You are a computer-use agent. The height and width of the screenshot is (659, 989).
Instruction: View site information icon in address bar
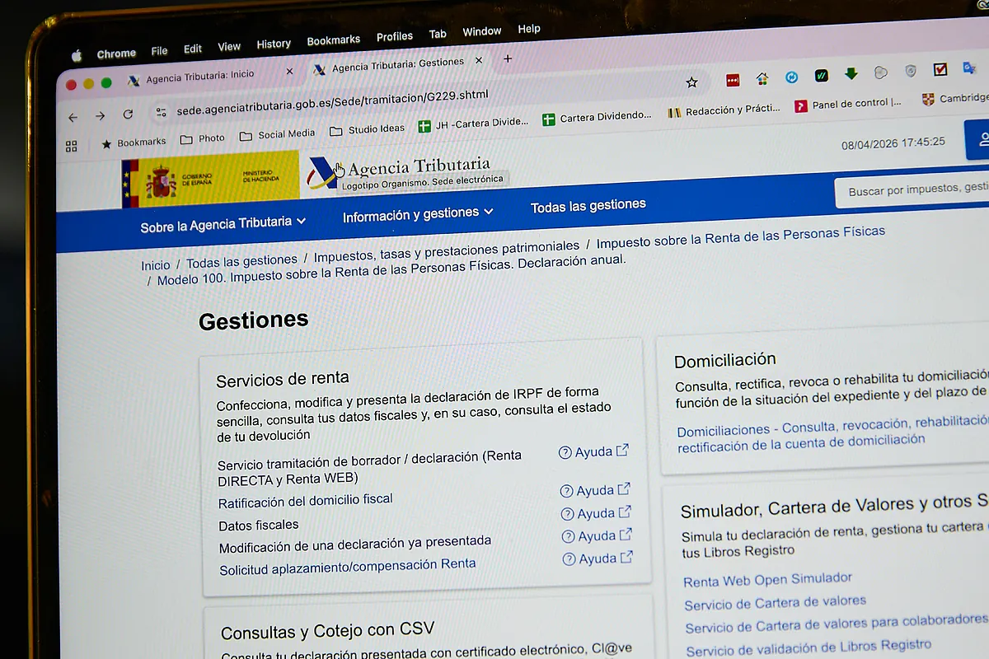[x=161, y=112]
